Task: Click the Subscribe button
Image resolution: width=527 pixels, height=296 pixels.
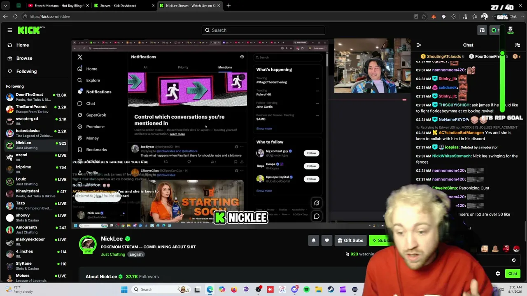Action: click(x=381, y=240)
